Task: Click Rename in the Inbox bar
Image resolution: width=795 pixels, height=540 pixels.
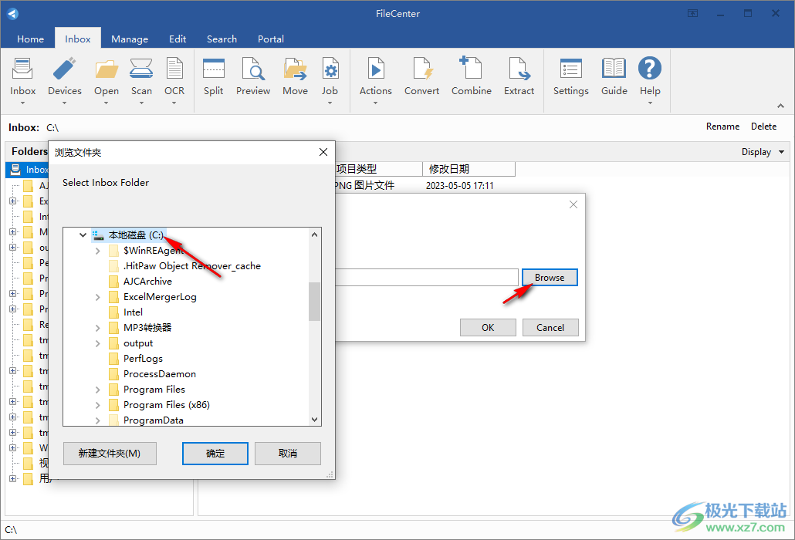Action: pos(722,127)
